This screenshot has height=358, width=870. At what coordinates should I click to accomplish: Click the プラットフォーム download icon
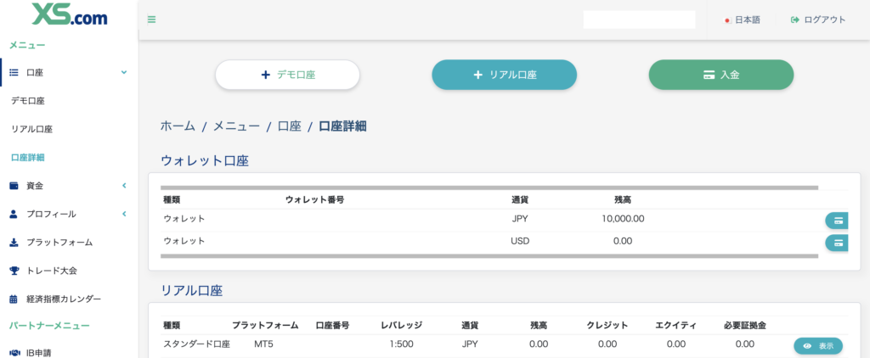(14, 243)
